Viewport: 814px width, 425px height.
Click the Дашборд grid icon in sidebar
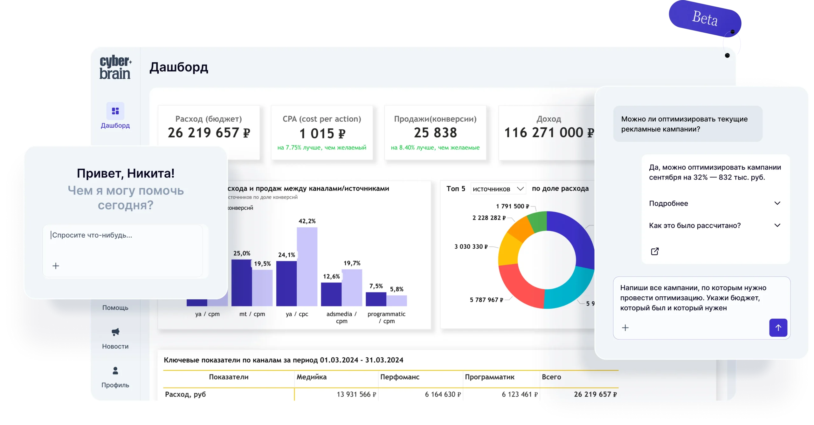(115, 111)
